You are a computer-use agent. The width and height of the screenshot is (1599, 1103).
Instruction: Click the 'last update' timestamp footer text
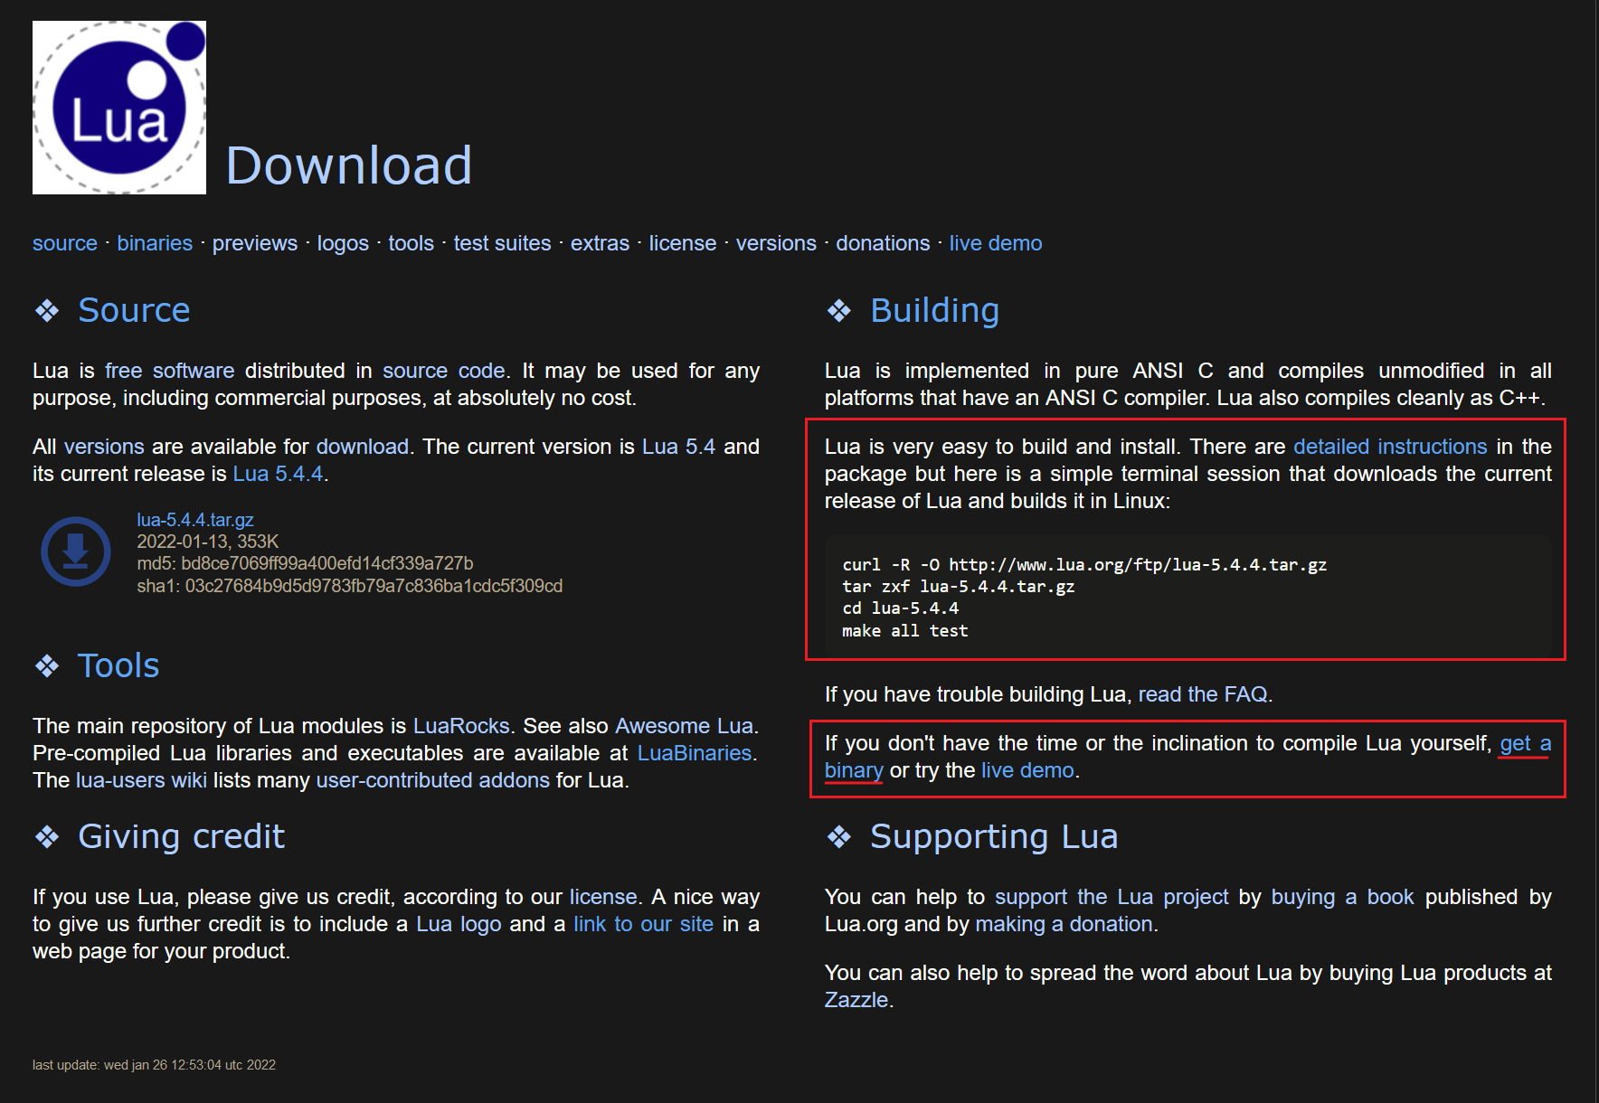(x=154, y=1065)
